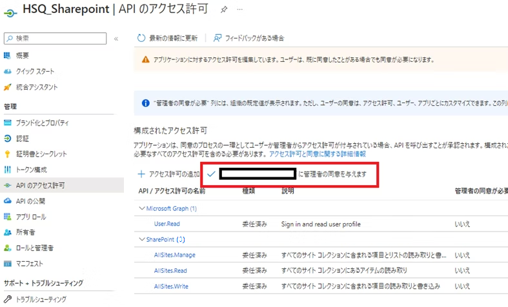
Task: Open 証明書とシークレット page
Action: 41,154
